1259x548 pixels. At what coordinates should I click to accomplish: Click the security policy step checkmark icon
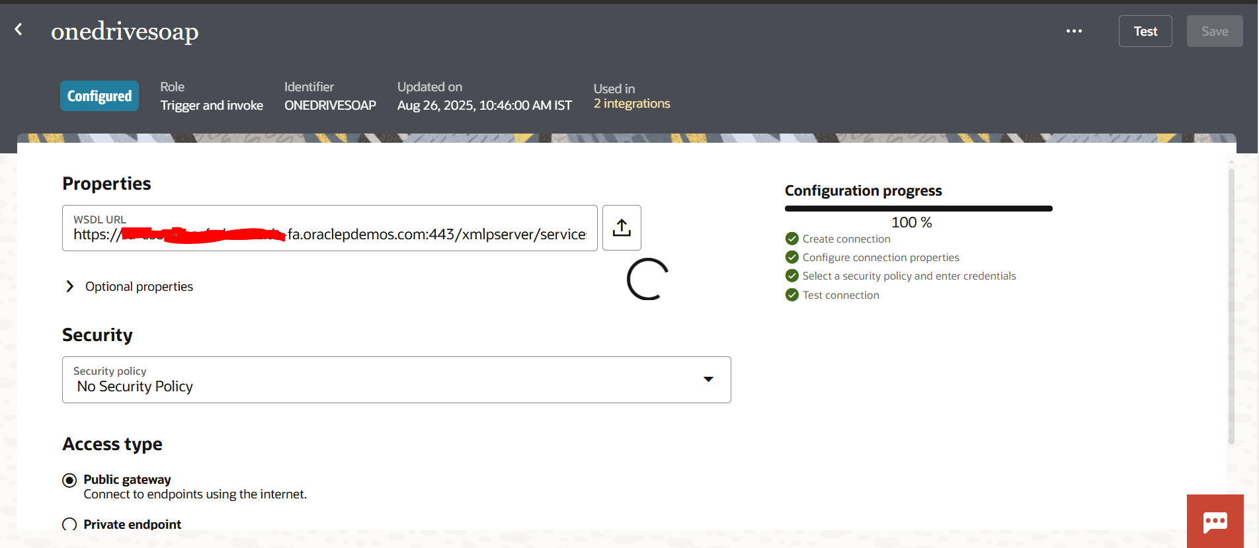click(x=792, y=276)
